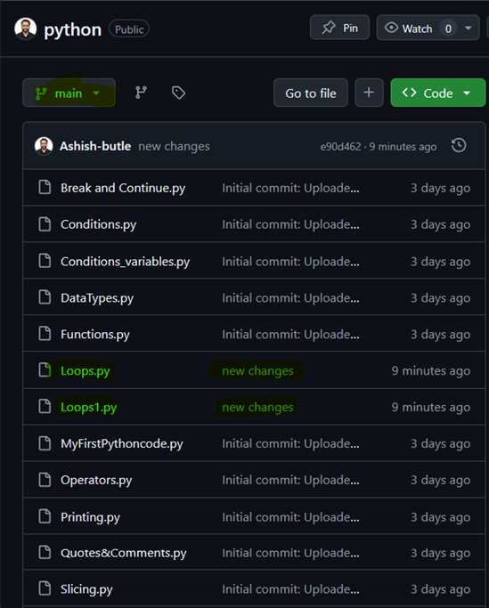Click the repository owner avatar beside python
The width and height of the screenshot is (489, 608).
[x=26, y=29]
